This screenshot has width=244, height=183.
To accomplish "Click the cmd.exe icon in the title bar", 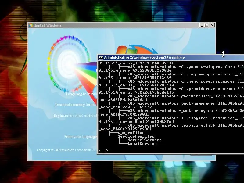I will pos(101,58).
